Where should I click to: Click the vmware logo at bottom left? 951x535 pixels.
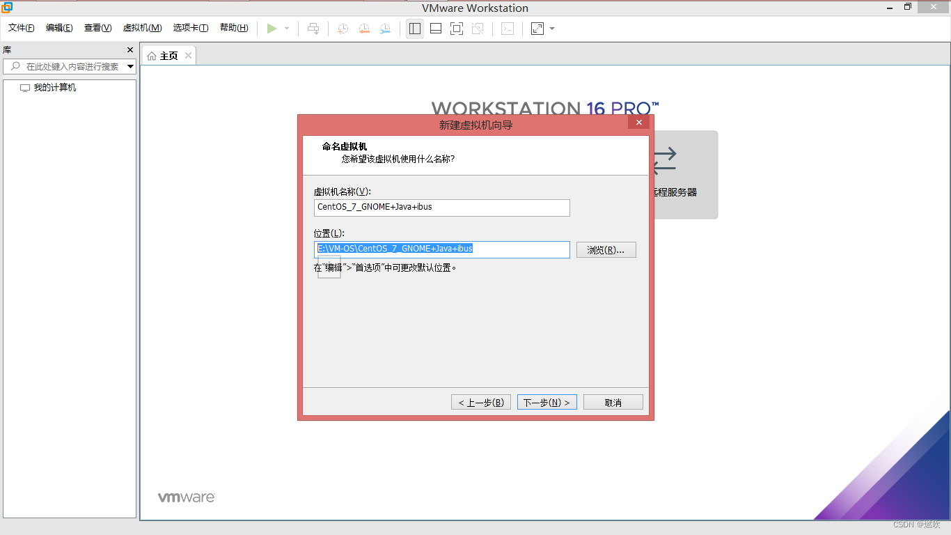coord(186,497)
